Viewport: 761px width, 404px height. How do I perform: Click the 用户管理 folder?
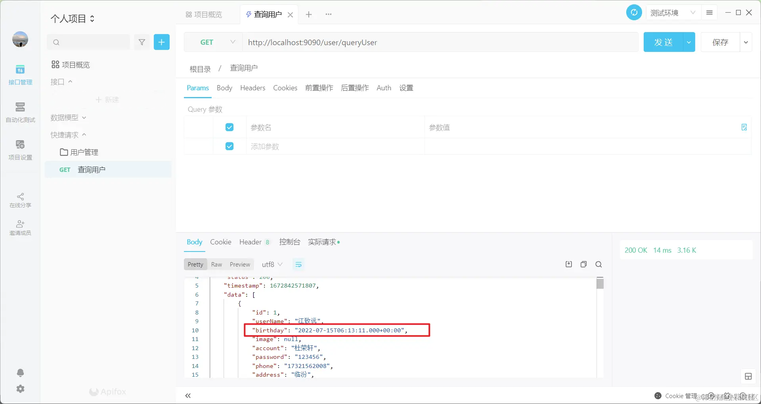tap(79, 152)
